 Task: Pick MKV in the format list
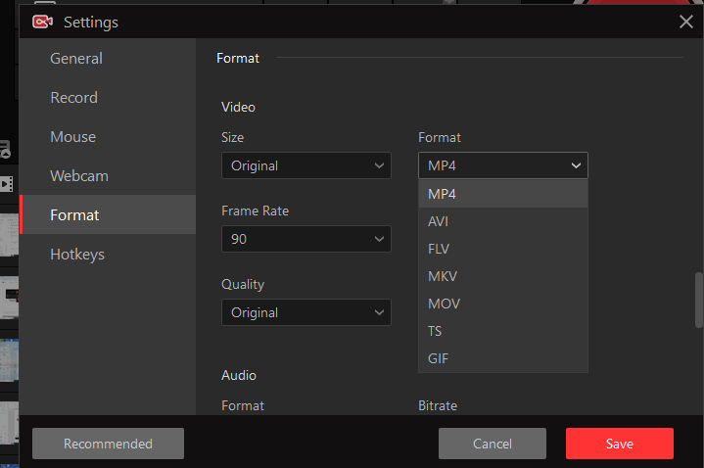tap(503, 276)
